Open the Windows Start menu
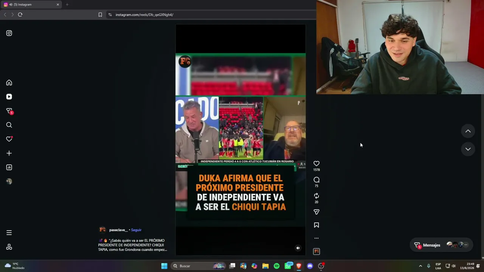Screen dimensions: 484x272 164,266
